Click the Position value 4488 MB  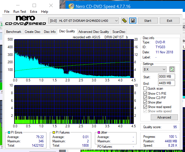click(171, 141)
